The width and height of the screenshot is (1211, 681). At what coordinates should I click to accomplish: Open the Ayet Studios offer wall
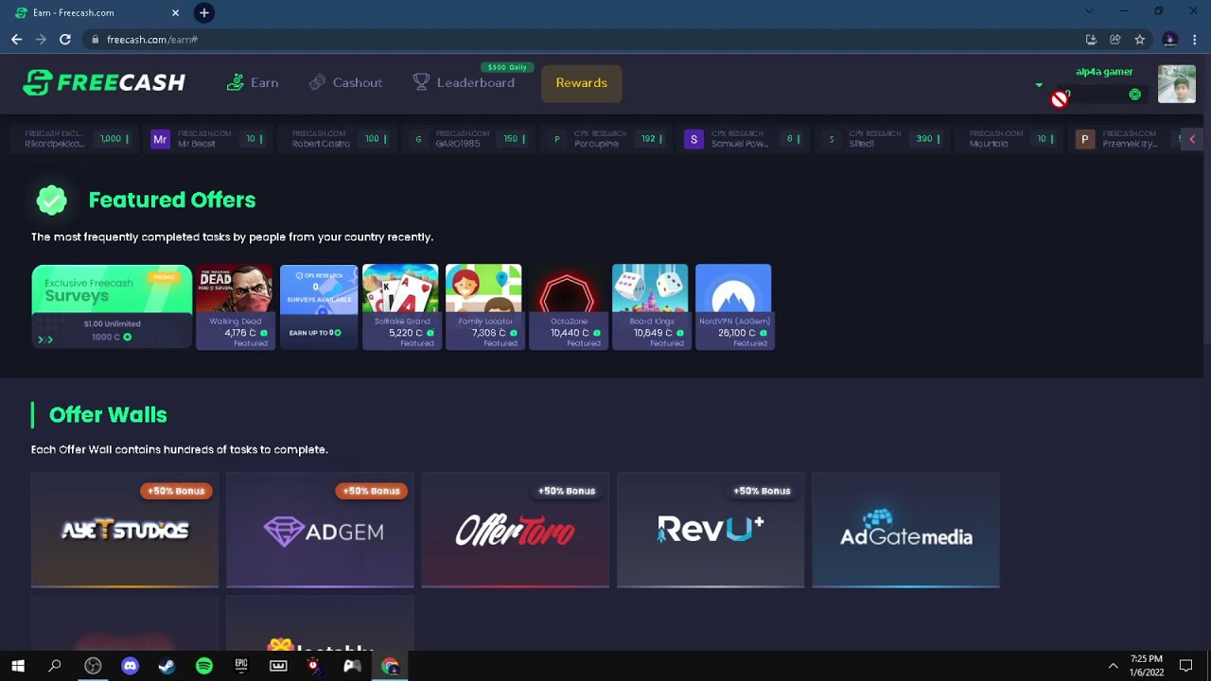pyautogui.click(x=125, y=530)
